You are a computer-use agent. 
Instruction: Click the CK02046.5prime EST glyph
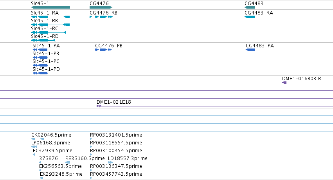[38, 139]
